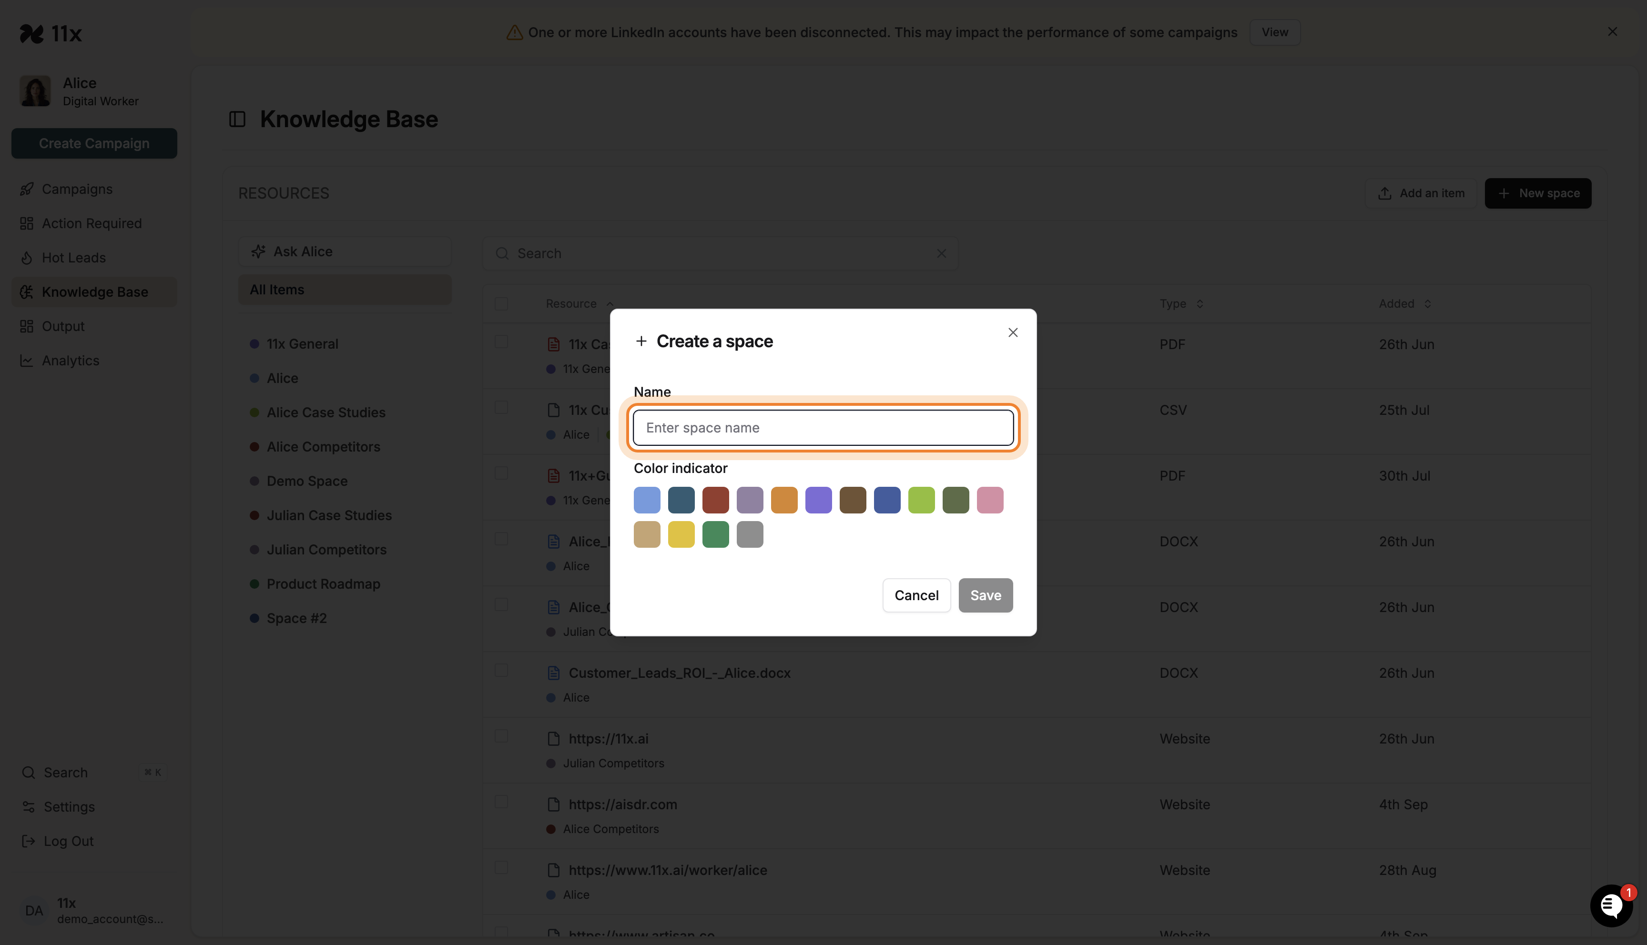Click the sidebar collapse icon beside Knowledge Base heading
This screenshot has width=1647, height=945.
(237, 119)
